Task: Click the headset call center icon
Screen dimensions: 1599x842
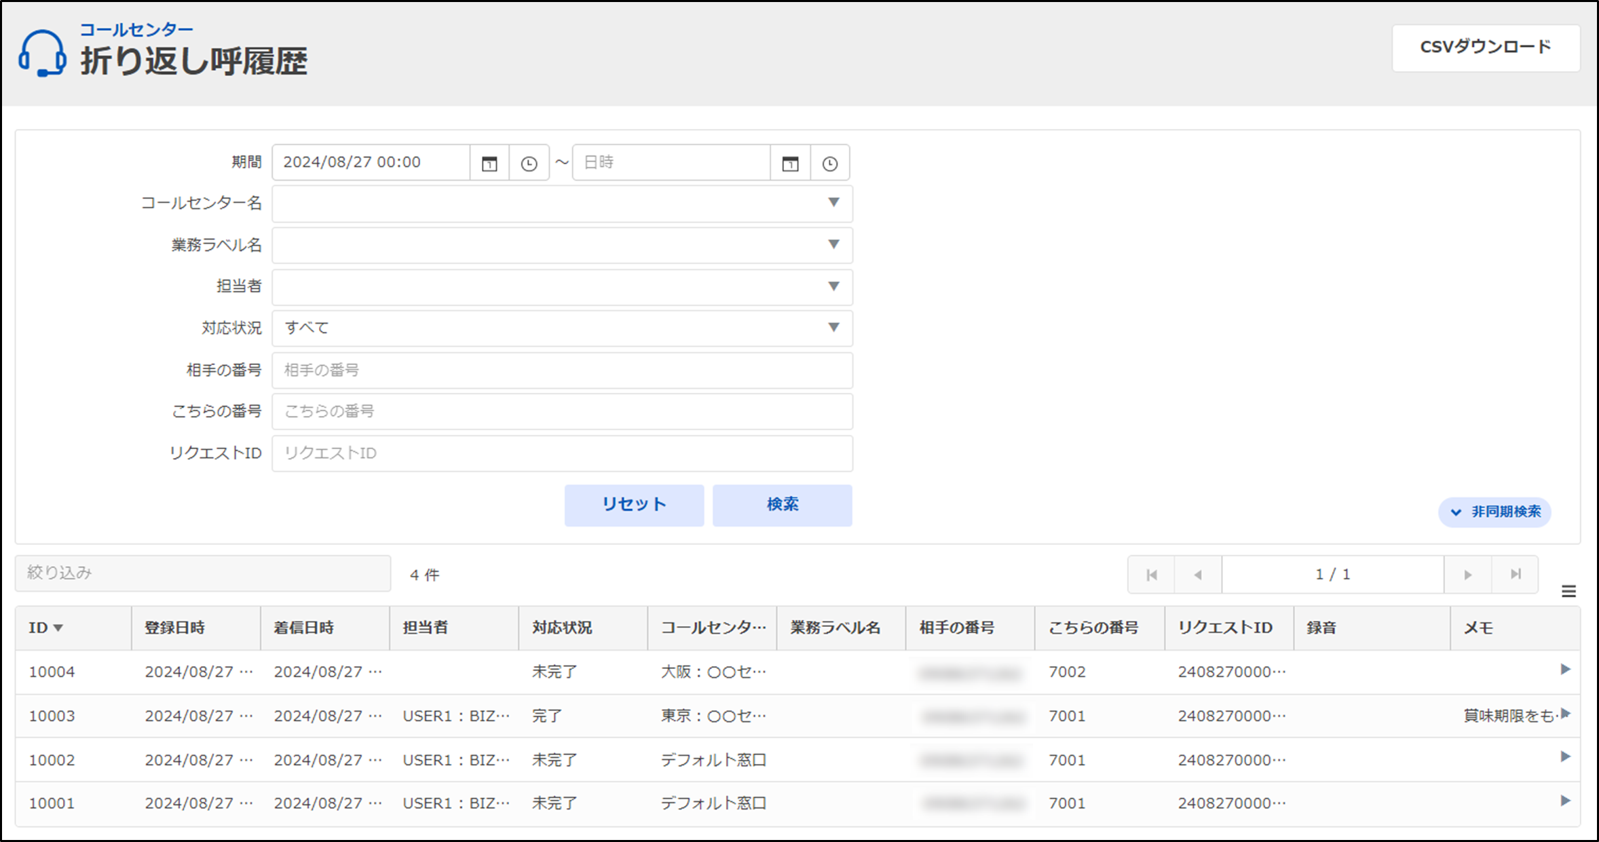Action: pyautogui.click(x=42, y=53)
